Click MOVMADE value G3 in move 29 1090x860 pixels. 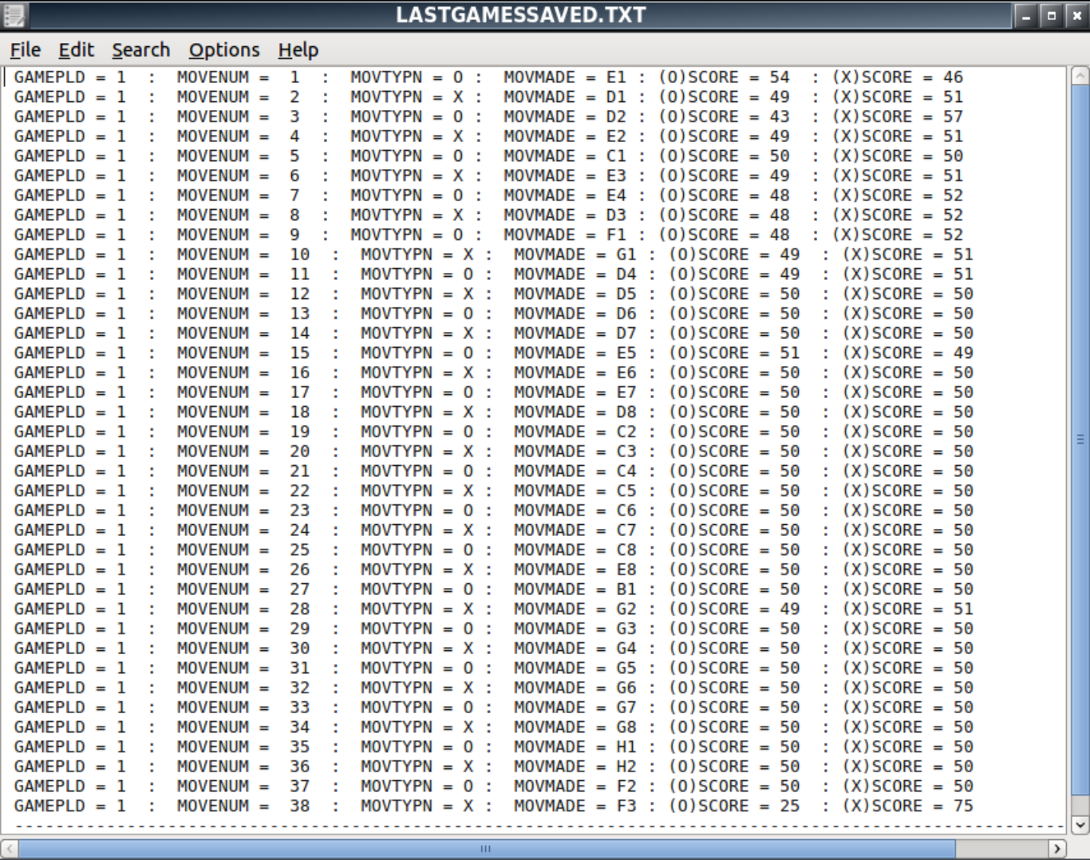click(x=626, y=629)
